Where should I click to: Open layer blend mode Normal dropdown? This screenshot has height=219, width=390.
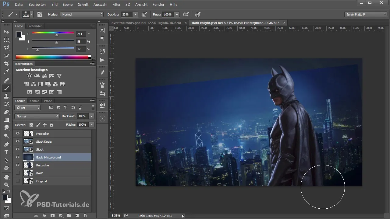click(37, 116)
